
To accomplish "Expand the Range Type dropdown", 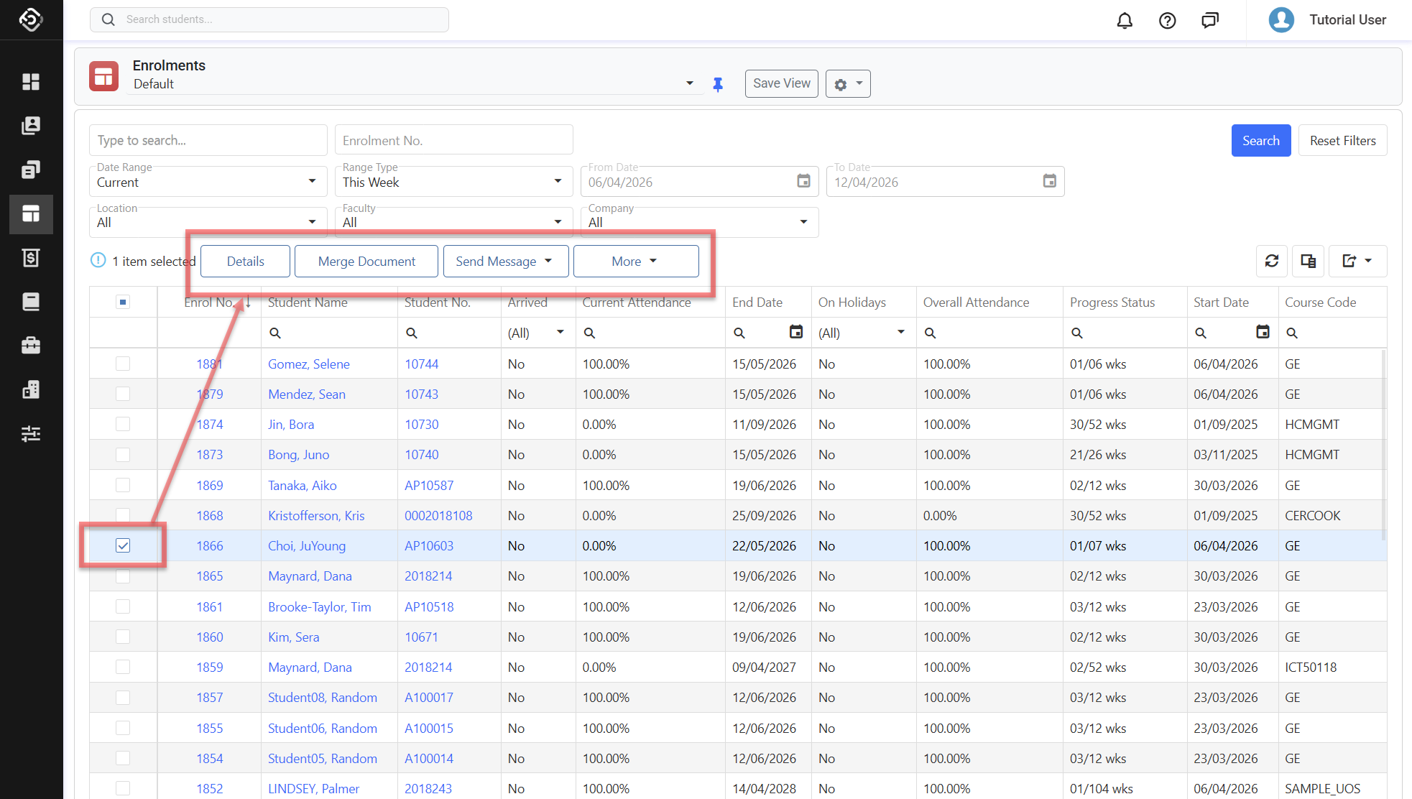I will (x=453, y=182).
